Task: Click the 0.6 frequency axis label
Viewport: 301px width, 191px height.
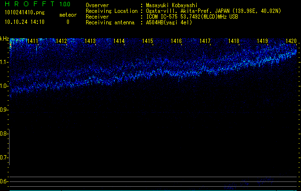Action: 4,181
